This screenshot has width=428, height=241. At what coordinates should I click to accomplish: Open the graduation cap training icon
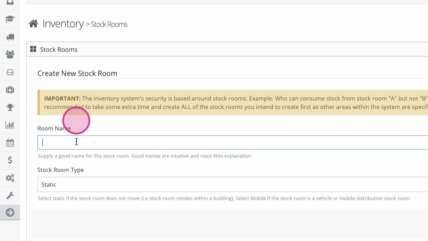point(10,19)
